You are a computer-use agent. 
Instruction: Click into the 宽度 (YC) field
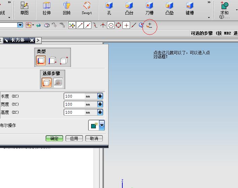74,104
